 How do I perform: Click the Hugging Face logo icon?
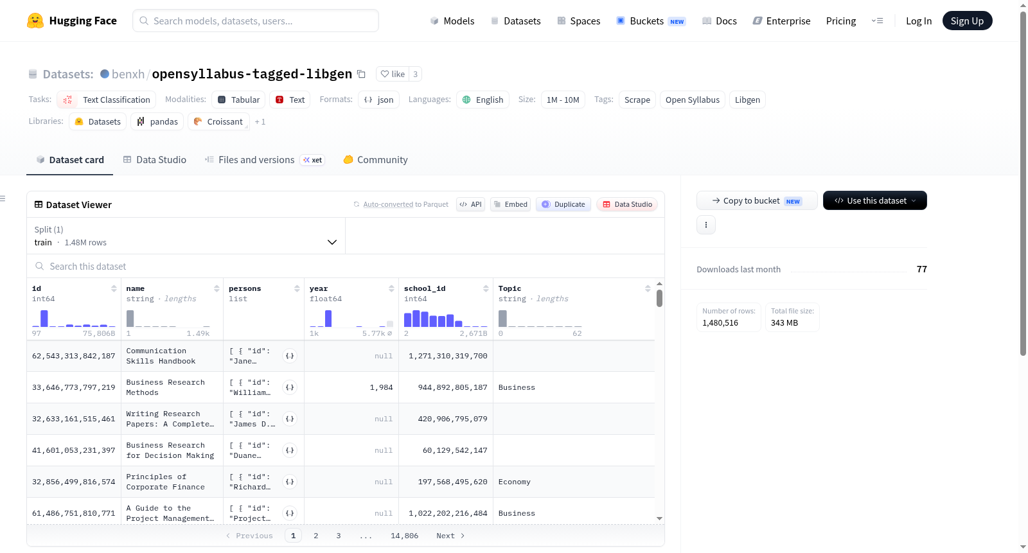pyautogui.click(x=35, y=21)
